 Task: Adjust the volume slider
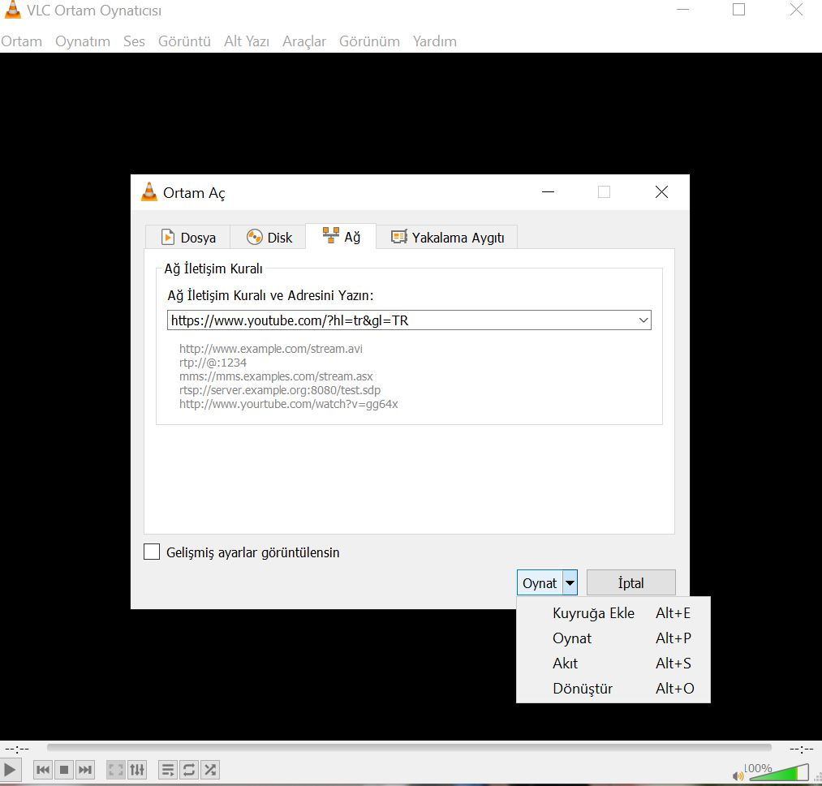point(778,772)
